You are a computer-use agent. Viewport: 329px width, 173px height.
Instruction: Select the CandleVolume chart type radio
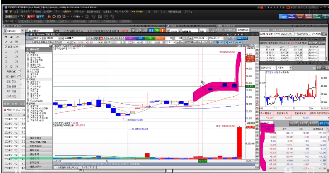tap(28, 67)
